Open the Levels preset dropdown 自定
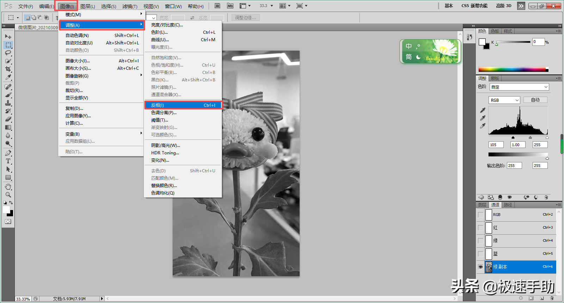Image resolution: width=564 pixels, height=303 pixels. pyautogui.click(x=519, y=87)
